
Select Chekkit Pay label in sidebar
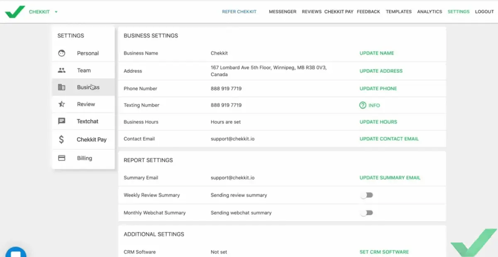click(x=92, y=139)
